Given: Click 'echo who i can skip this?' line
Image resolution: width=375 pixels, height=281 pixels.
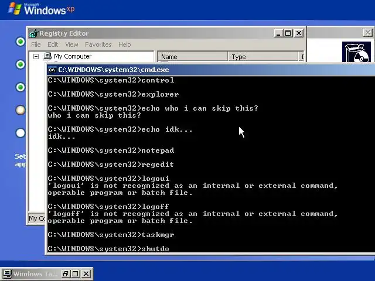Looking at the screenshot, I should (153, 108).
